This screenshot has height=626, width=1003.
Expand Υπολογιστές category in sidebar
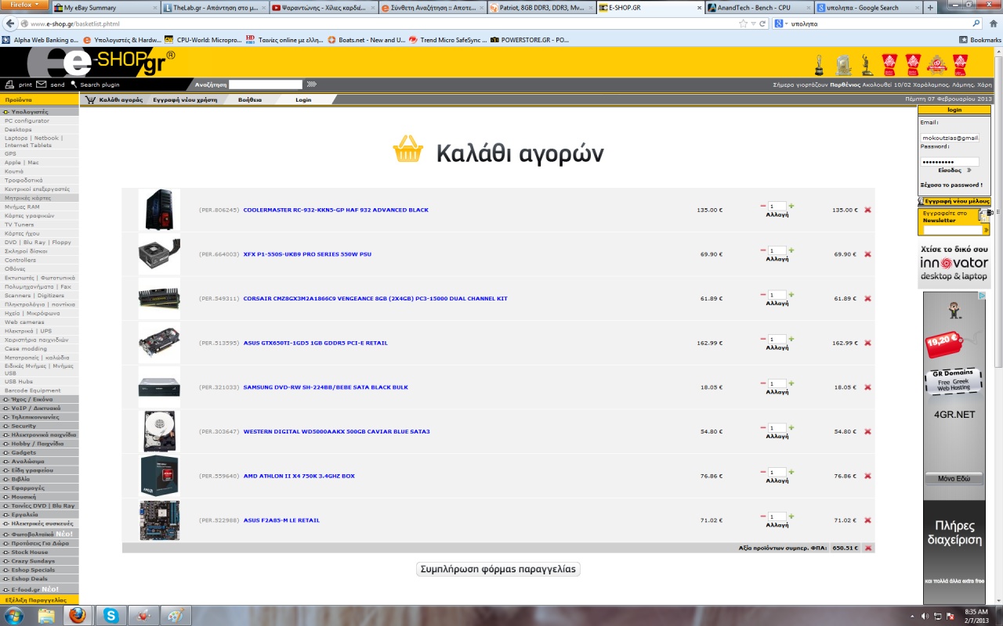pos(39,112)
